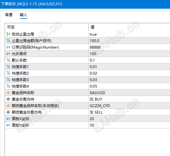Click the ½ icon beside 默认手数
The image size is (170, 156).
pos(8,60)
